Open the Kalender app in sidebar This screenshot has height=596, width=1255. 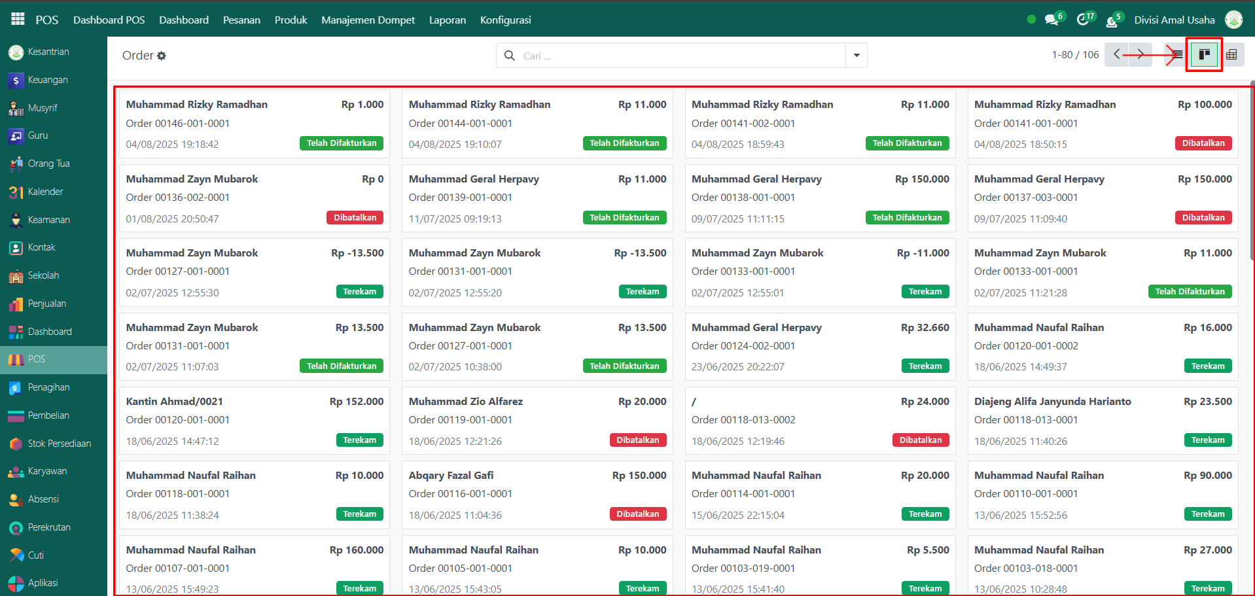click(45, 192)
